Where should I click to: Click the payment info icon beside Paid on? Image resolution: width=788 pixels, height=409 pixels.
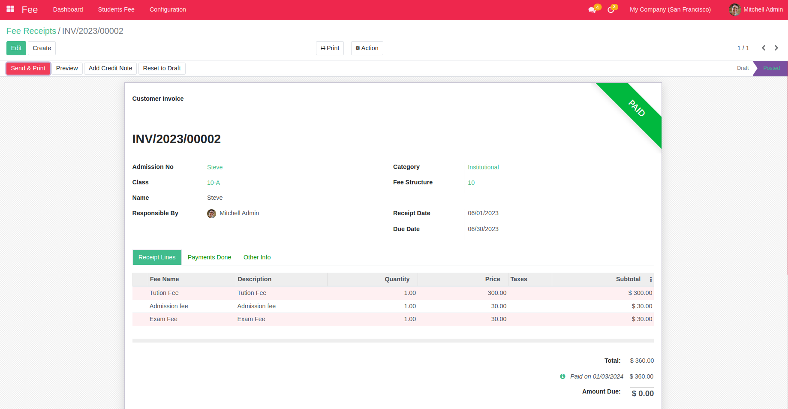(x=562, y=376)
